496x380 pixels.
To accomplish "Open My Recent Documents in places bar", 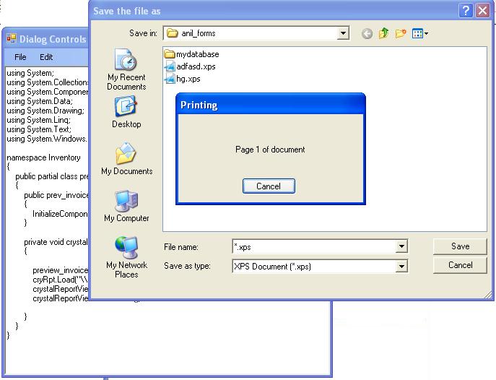I will [x=126, y=69].
